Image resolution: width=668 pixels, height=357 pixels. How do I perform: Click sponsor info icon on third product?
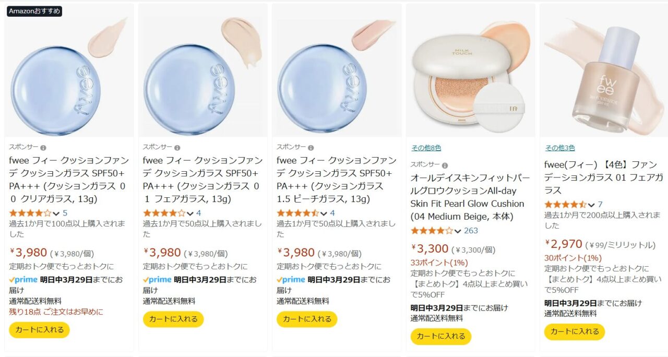[311, 148]
